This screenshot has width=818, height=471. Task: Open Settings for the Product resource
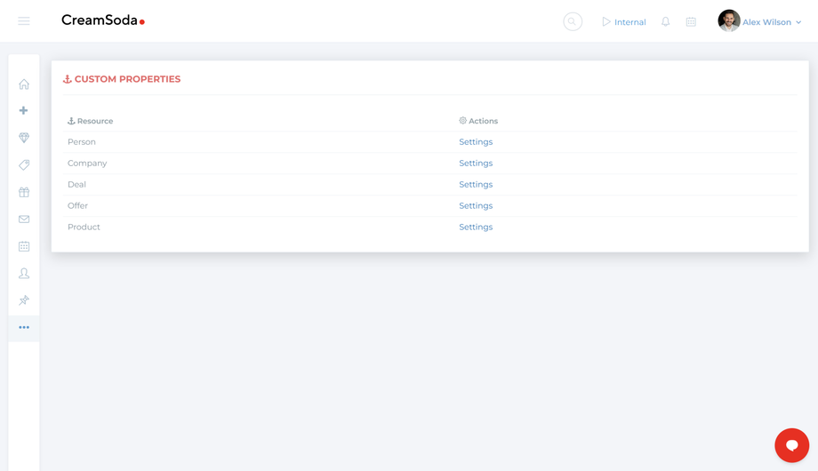[476, 227]
